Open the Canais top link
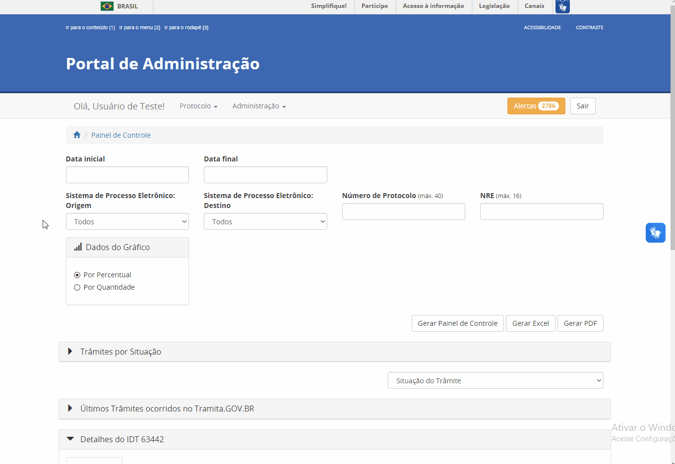 pos(534,6)
